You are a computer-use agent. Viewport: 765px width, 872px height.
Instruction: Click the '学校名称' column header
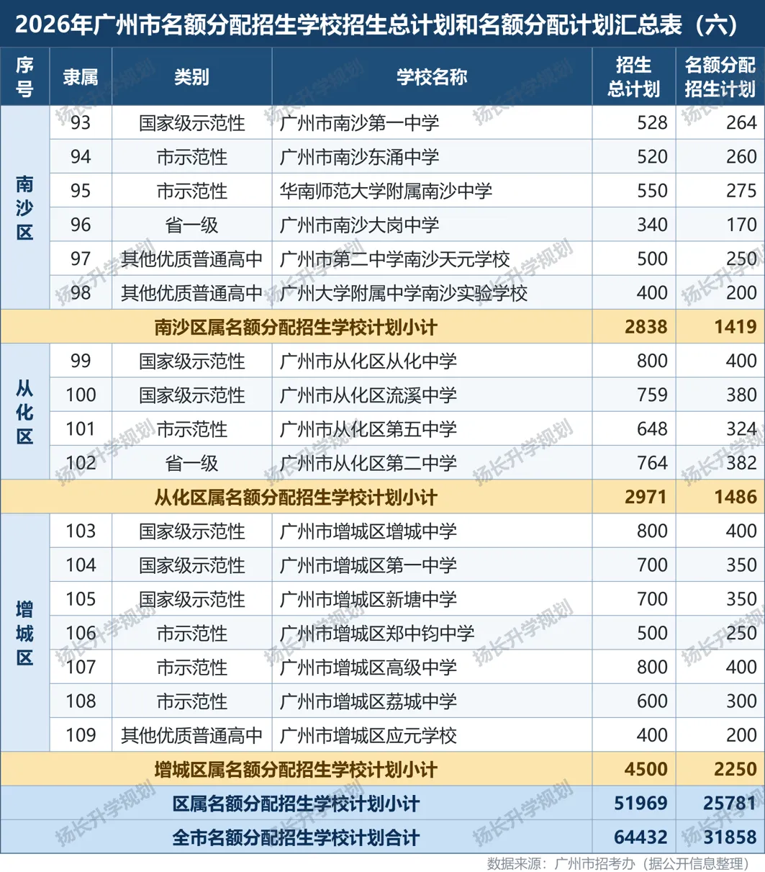pyautogui.click(x=432, y=77)
